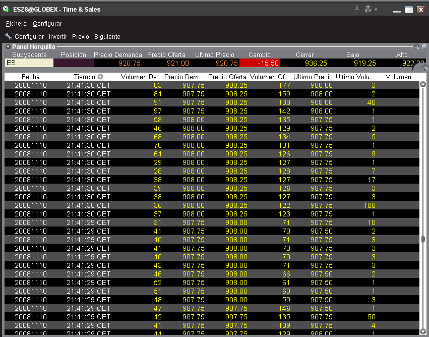Click the Panel Horquilla wrench settings icon
Screen dimensions: 429x337
pyautogui.click(x=416, y=47)
